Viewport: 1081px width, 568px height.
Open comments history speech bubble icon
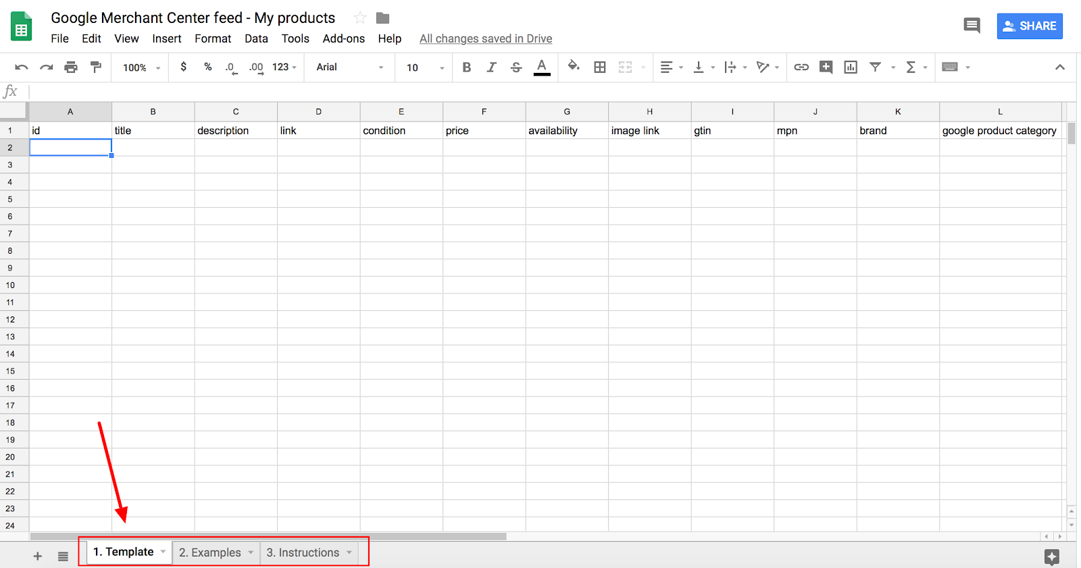(972, 26)
